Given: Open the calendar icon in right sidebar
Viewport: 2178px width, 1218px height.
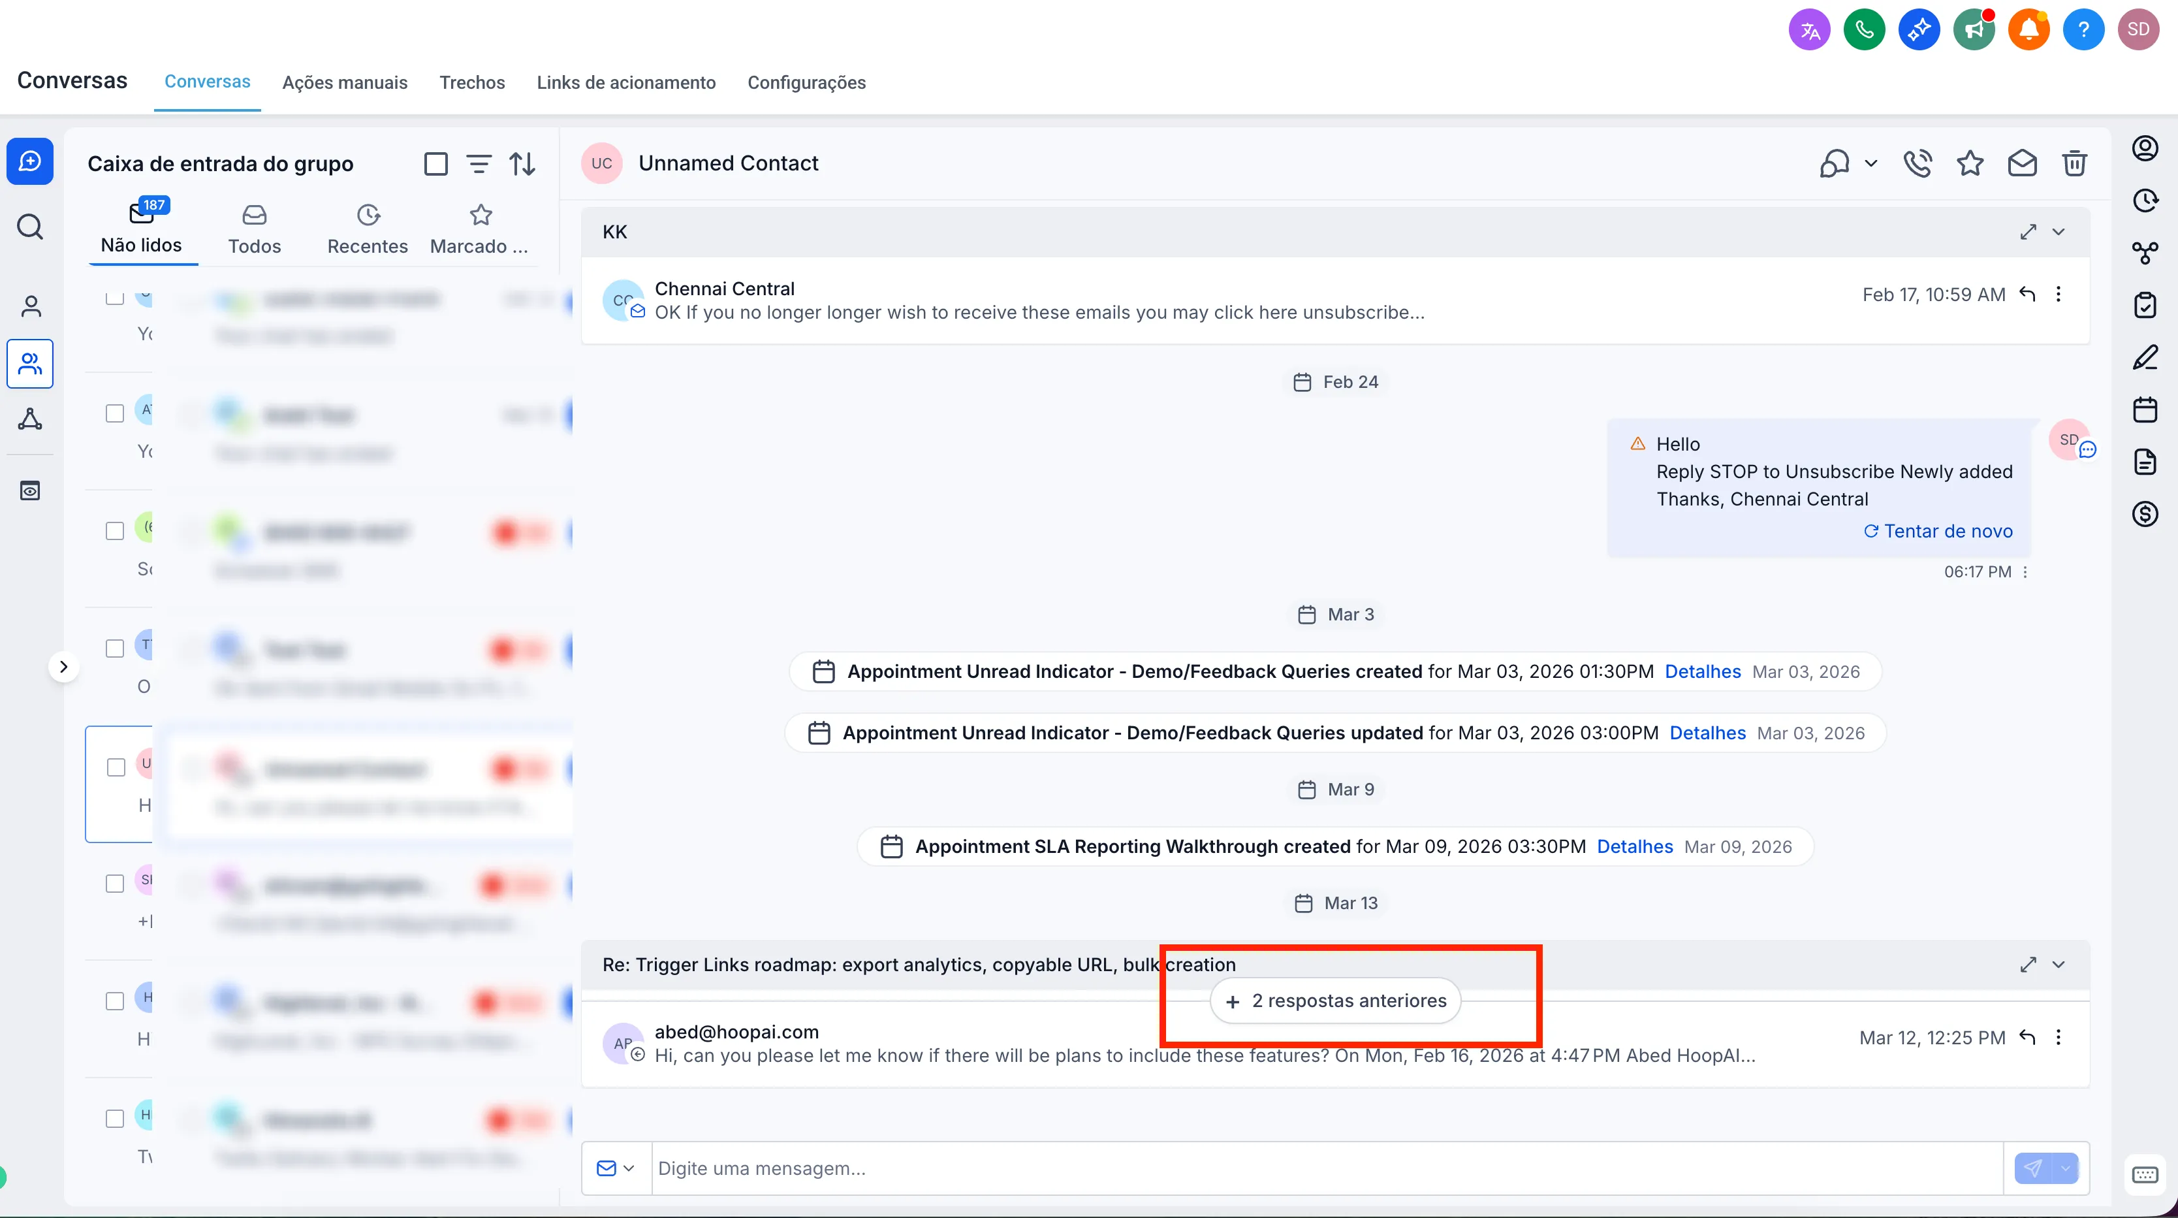Looking at the screenshot, I should point(2145,410).
